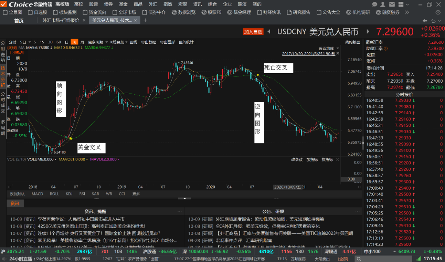Open 数据浏览 shortcut
Viewport: 445px width, 262px height.
tap(183, 12)
